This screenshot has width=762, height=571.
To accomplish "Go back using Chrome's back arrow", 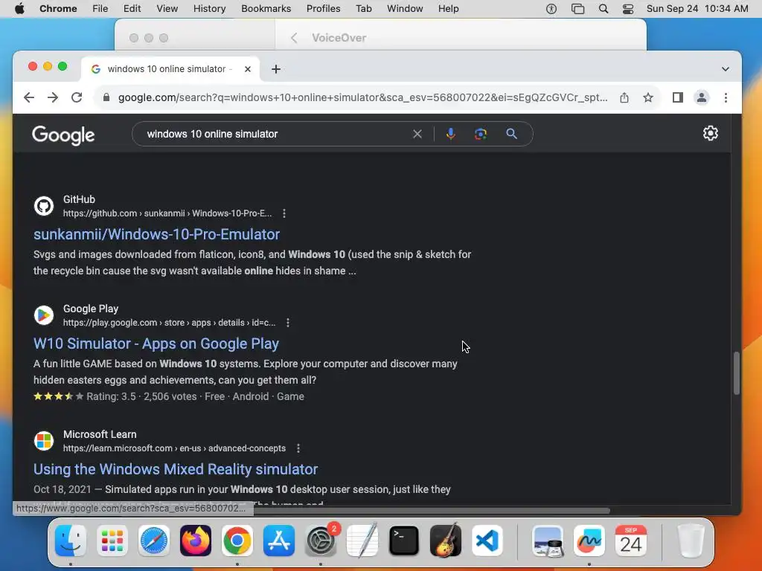I will click(29, 97).
